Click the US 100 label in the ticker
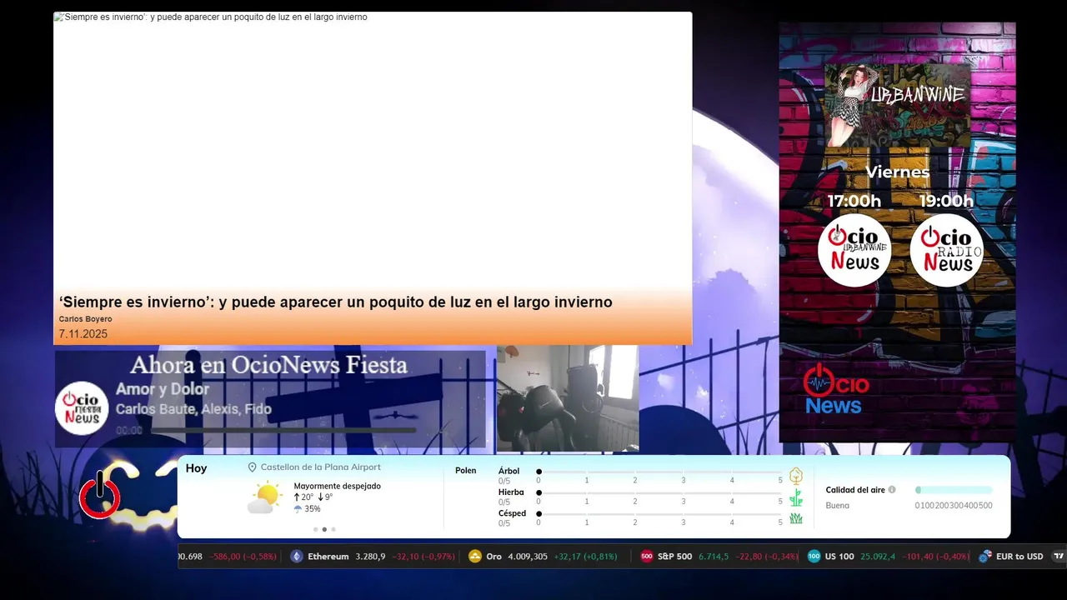Viewport: 1067px width, 600px height. click(x=839, y=557)
